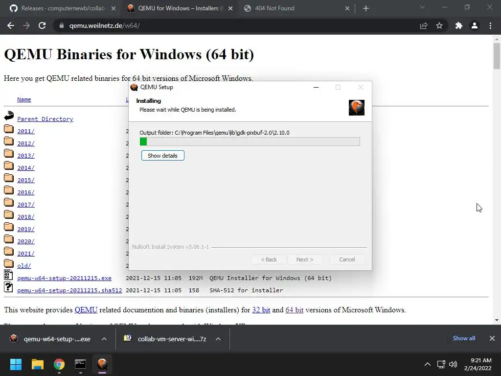Click the browser forward arrow
Image resolution: width=501 pixels, height=376 pixels.
pos(26,25)
